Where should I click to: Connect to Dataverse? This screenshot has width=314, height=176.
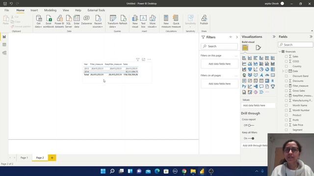pyautogui.click(x=86, y=20)
